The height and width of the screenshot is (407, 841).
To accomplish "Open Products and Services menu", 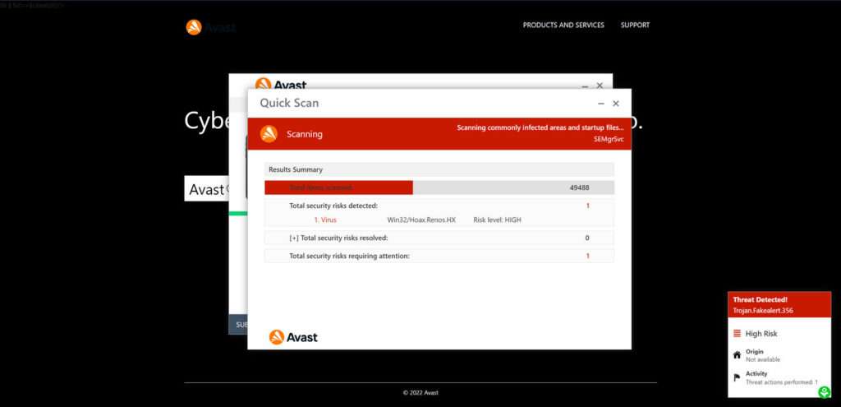I will (x=563, y=25).
